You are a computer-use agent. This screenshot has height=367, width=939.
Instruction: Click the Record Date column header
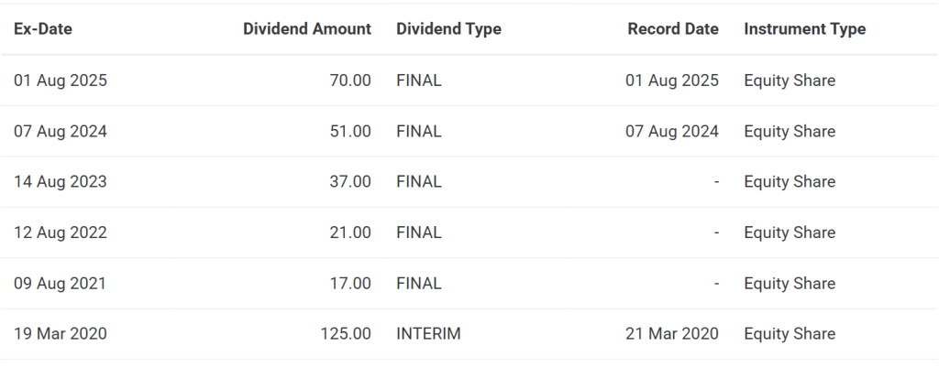(672, 28)
